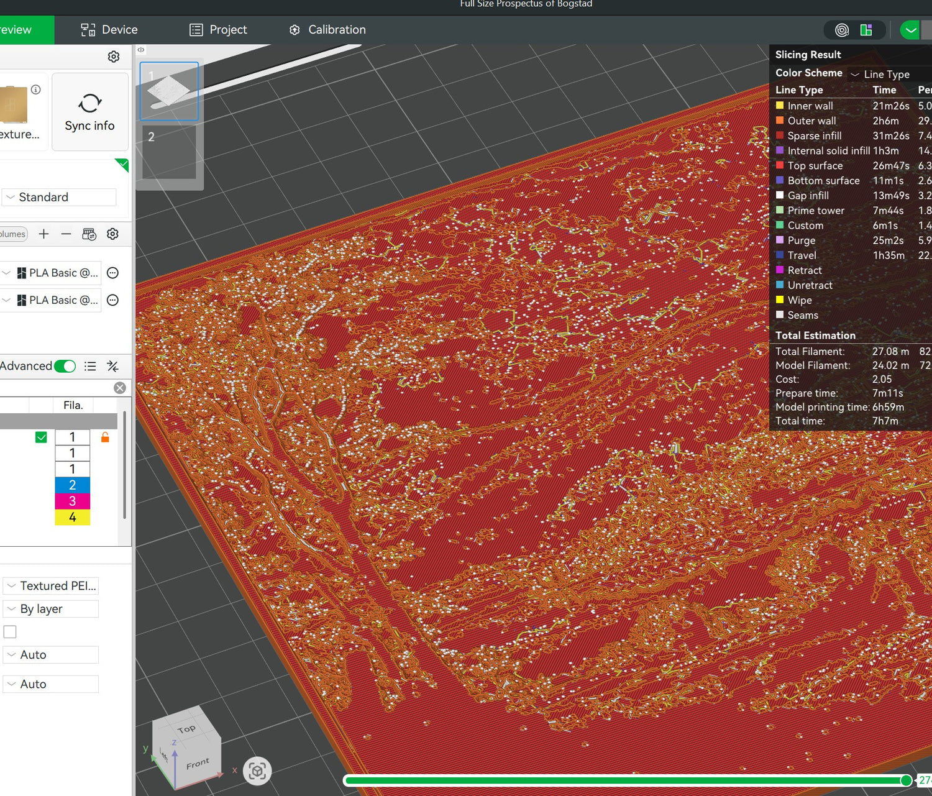The width and height of the screenshot is (932, 796).
Task: Open settings gear above the Sync info button
Action: tap(114, 57)
